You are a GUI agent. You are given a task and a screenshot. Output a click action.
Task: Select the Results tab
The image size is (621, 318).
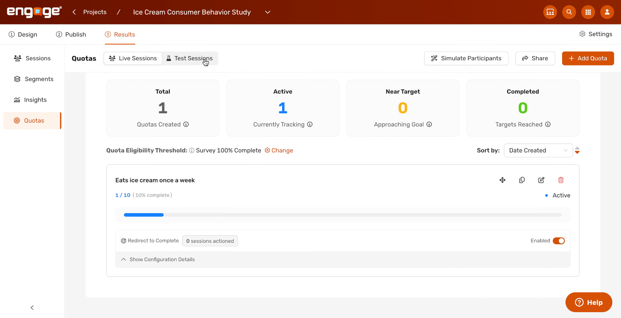[x=120, y=34]
